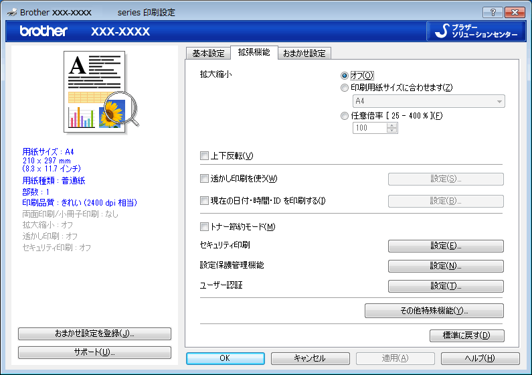The height and width of the screenshot is (375, 532).
Task: Open watermark 設定(S) button
Action: pyautogui.click(x=446, y=179)
